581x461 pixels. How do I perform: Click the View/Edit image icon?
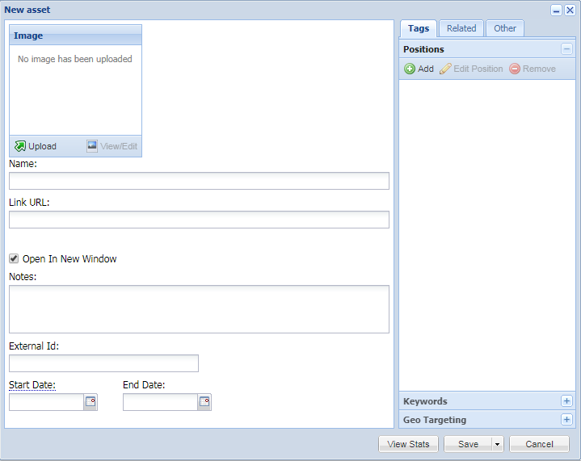point(93,146)
